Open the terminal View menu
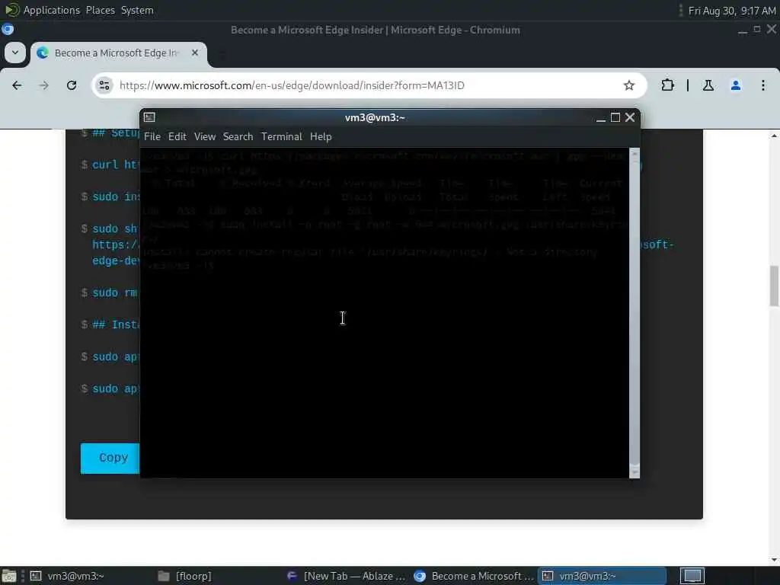This screenshot has height=585, width=780. click(x=204, y=136)
